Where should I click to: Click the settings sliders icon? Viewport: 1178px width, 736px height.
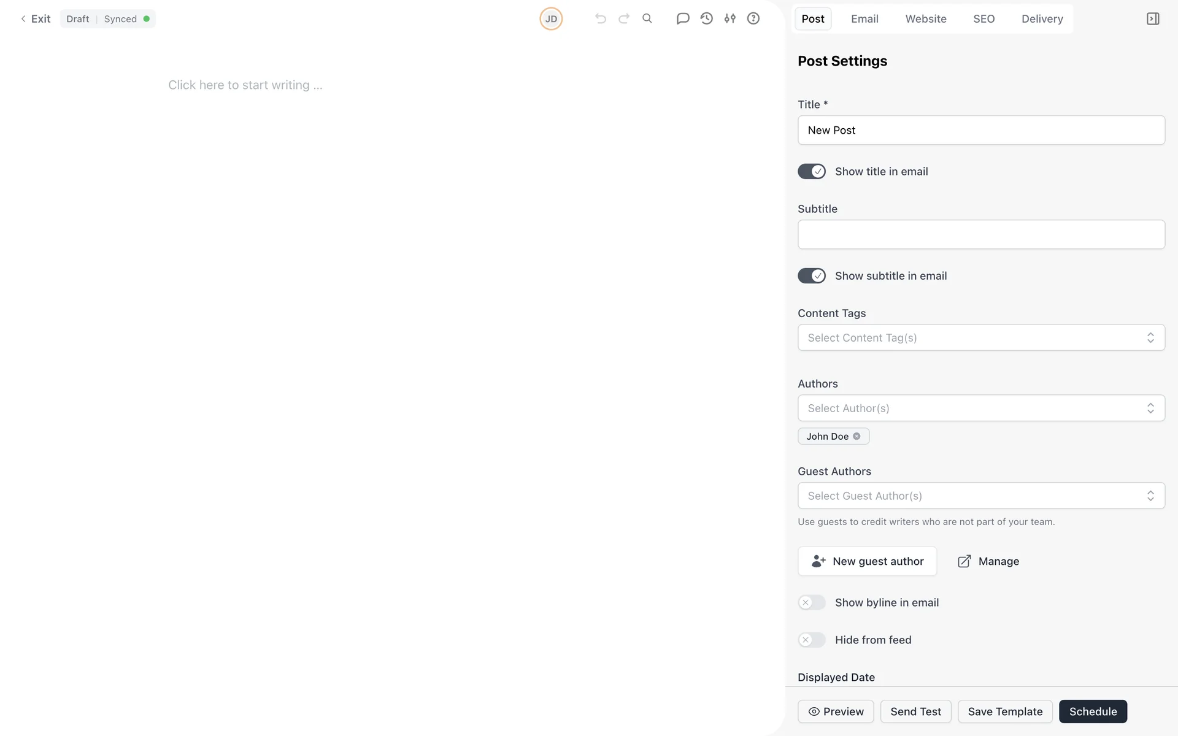(730, 18)
